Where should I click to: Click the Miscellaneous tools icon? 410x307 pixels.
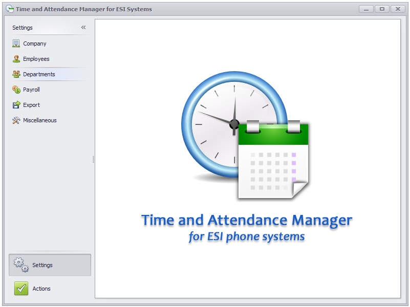click(x=16, y=120)
